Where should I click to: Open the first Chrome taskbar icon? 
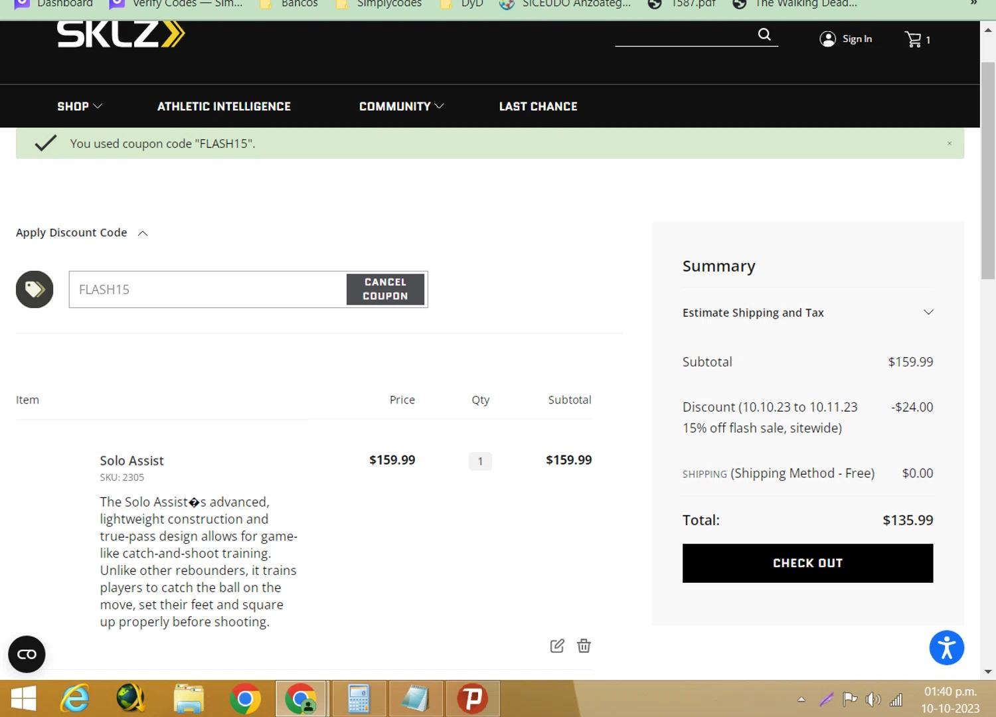pos(245,699)
